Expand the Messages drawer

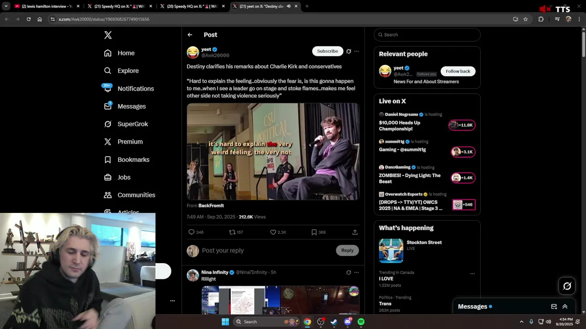pos(565,307)
